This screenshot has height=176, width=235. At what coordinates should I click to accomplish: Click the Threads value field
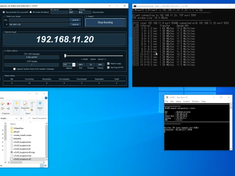(91, 65)
